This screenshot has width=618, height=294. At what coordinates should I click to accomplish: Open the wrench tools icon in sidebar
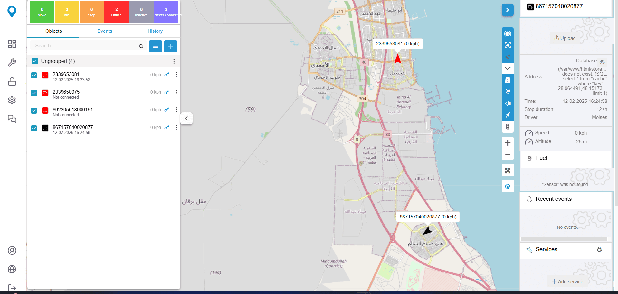tap(12, 62)
